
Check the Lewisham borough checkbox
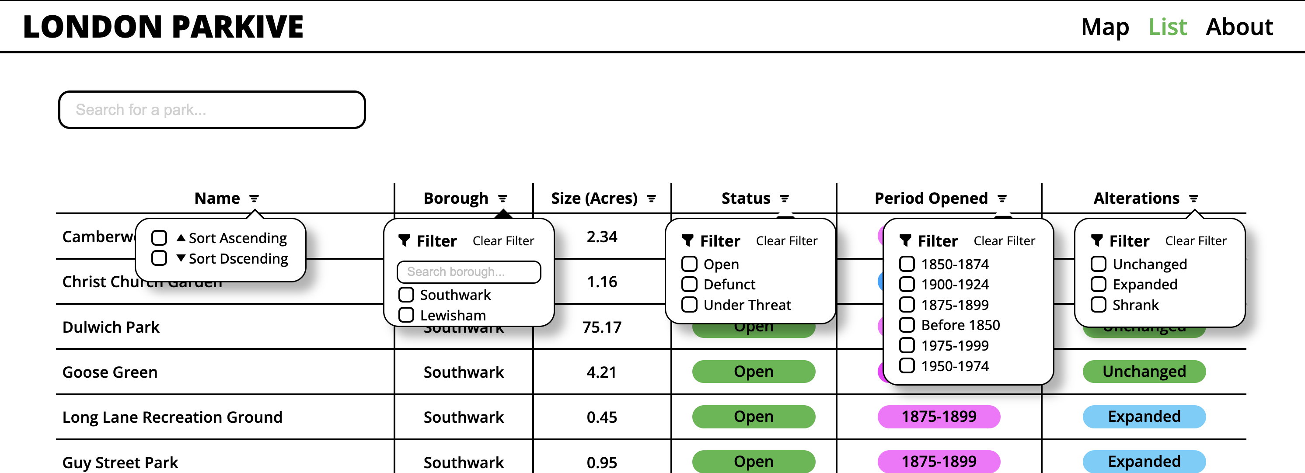point(406,315)
